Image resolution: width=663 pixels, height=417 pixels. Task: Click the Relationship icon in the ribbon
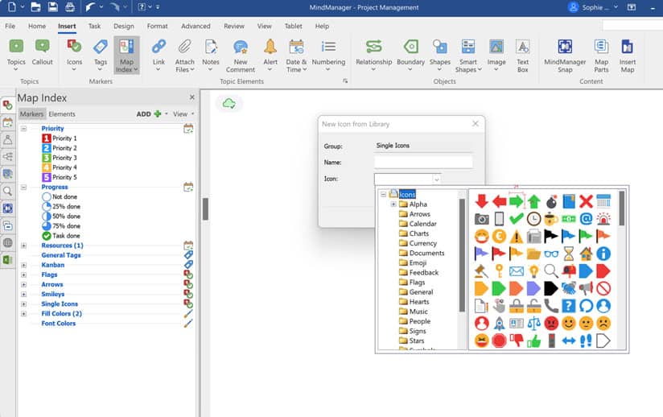click(x=373, y=47)
